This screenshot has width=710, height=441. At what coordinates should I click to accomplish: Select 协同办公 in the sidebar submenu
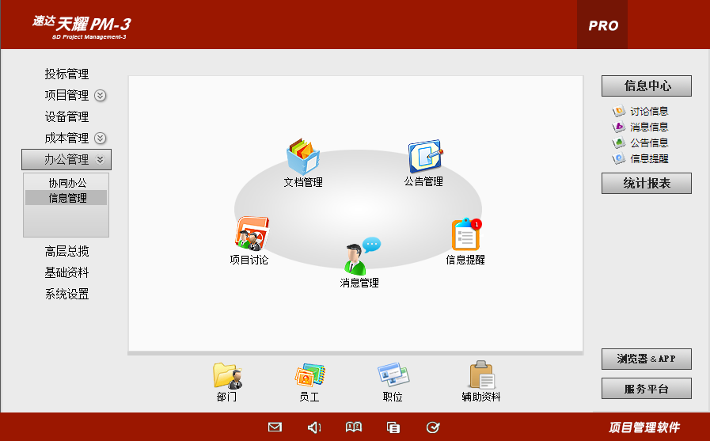(66, 183)
